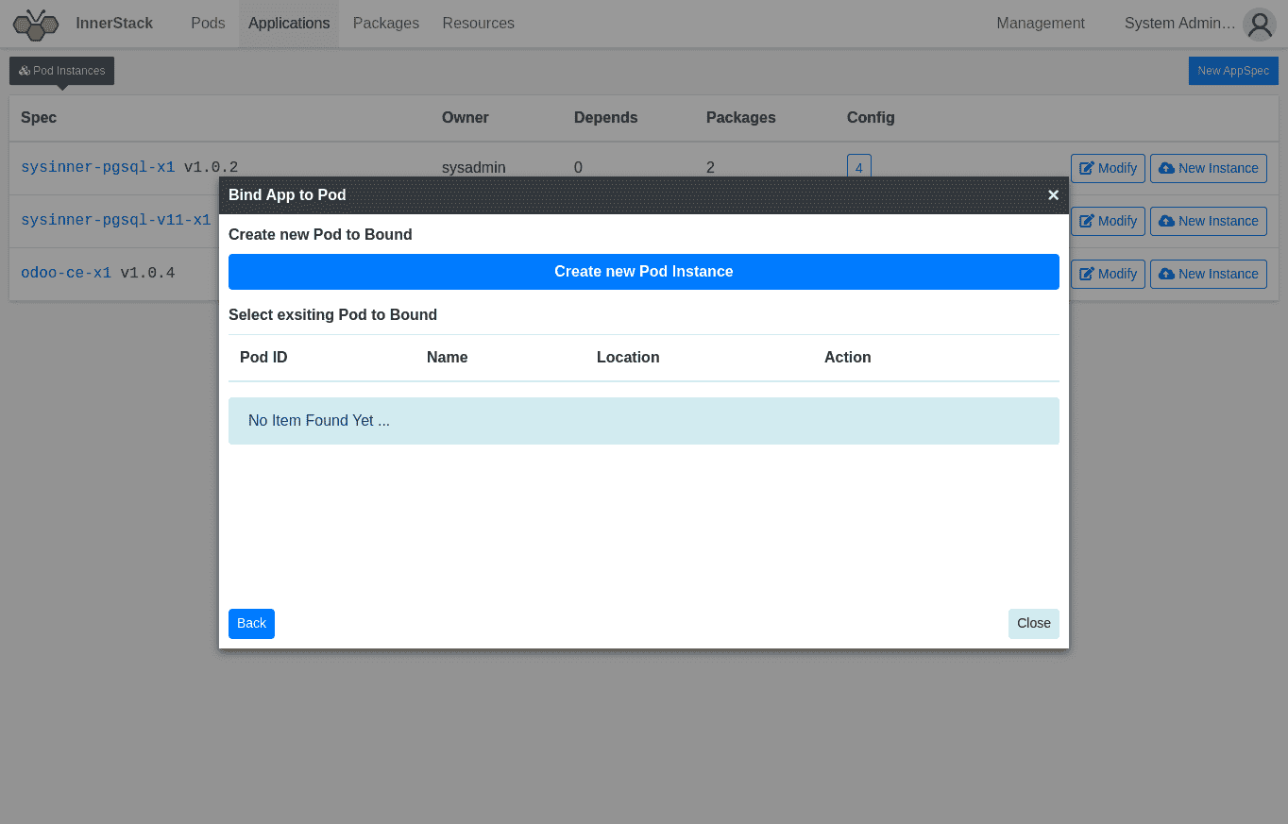
Task: Click the No Item Found Yet message
Action: tap(644, 421)
